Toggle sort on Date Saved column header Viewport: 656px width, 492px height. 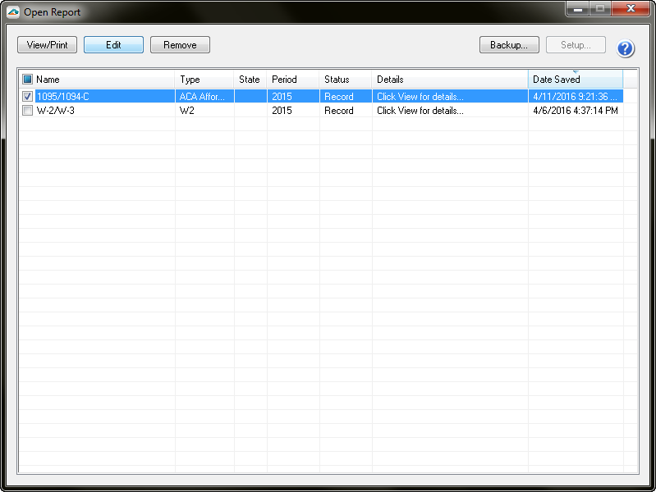click(x=576, y=80)
